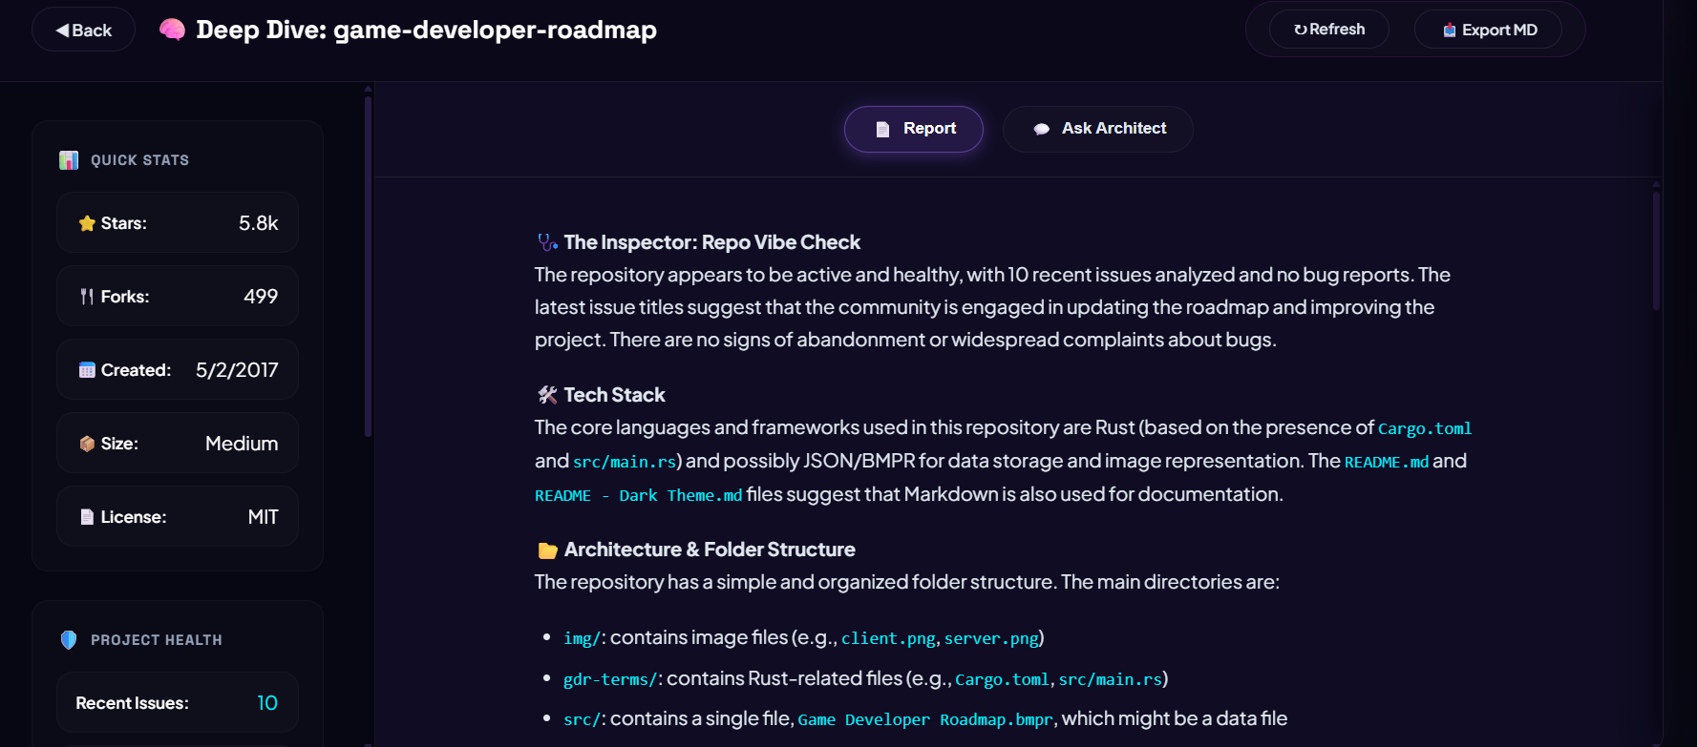The height and width of the screenshot is (747, 1697).
Task: Select the Recent Issues count 10
Action: click(267, 703)
